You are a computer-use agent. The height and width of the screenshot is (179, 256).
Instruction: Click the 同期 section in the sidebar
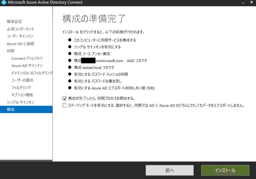point(11,51)
